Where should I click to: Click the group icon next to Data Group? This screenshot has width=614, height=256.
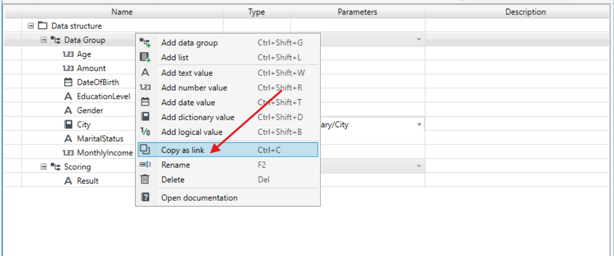click(55, 40)
